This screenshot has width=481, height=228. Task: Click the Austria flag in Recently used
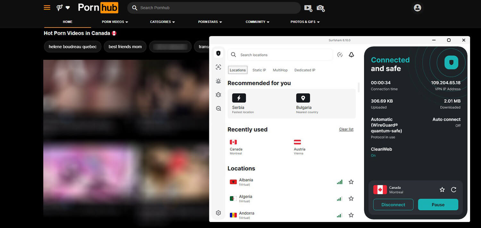[297, 142]
